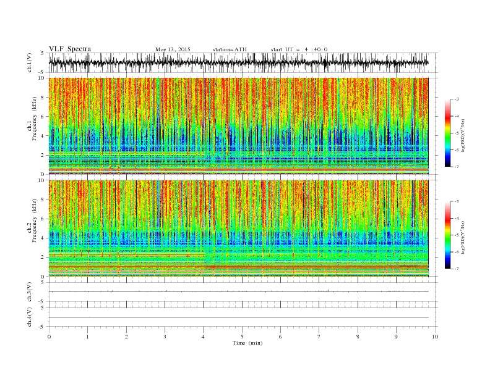This screenshot has height=378, width=490.
Task: Select the "Time (min)" axis label
Action: tap(247, 343)
